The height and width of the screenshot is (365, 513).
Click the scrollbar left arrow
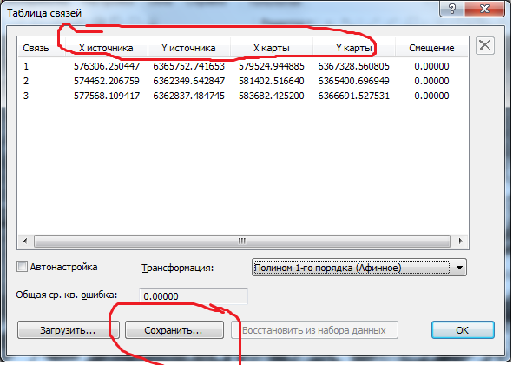pos(25,241)
